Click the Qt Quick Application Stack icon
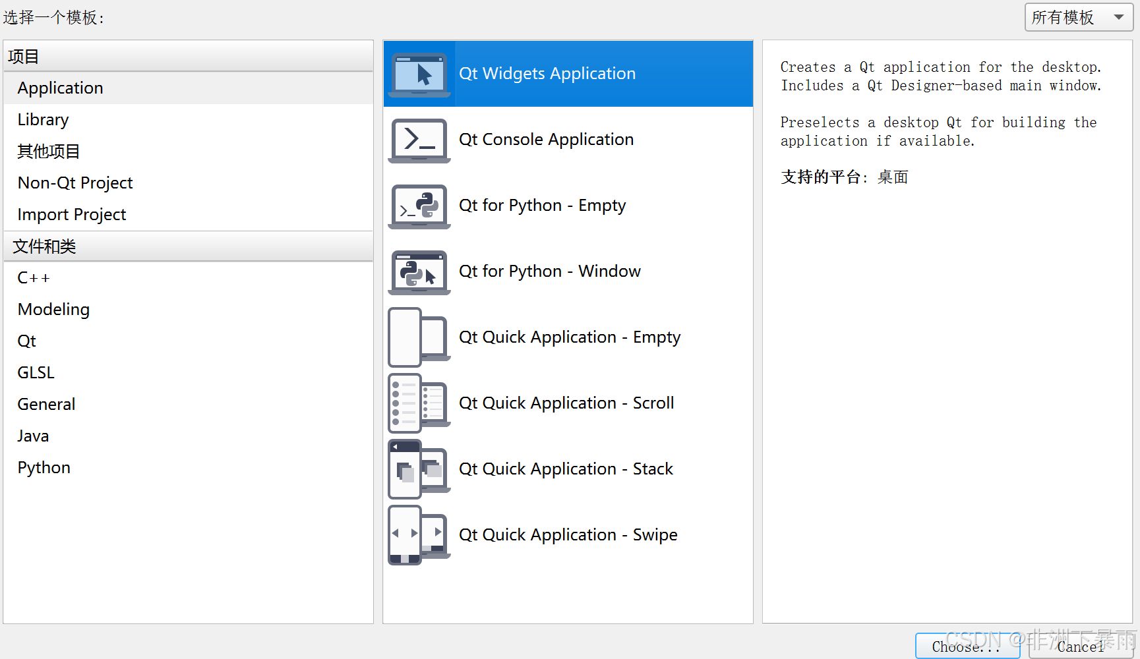1140x659 pixels. [x=419, y=469]
